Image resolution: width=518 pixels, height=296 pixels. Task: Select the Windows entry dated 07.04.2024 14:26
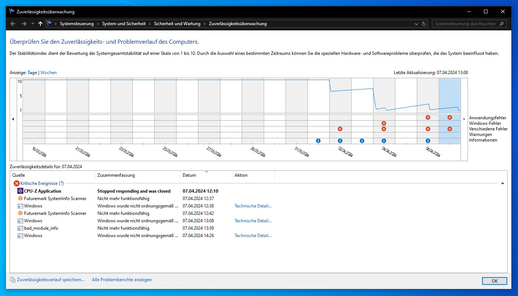[33, 236]
